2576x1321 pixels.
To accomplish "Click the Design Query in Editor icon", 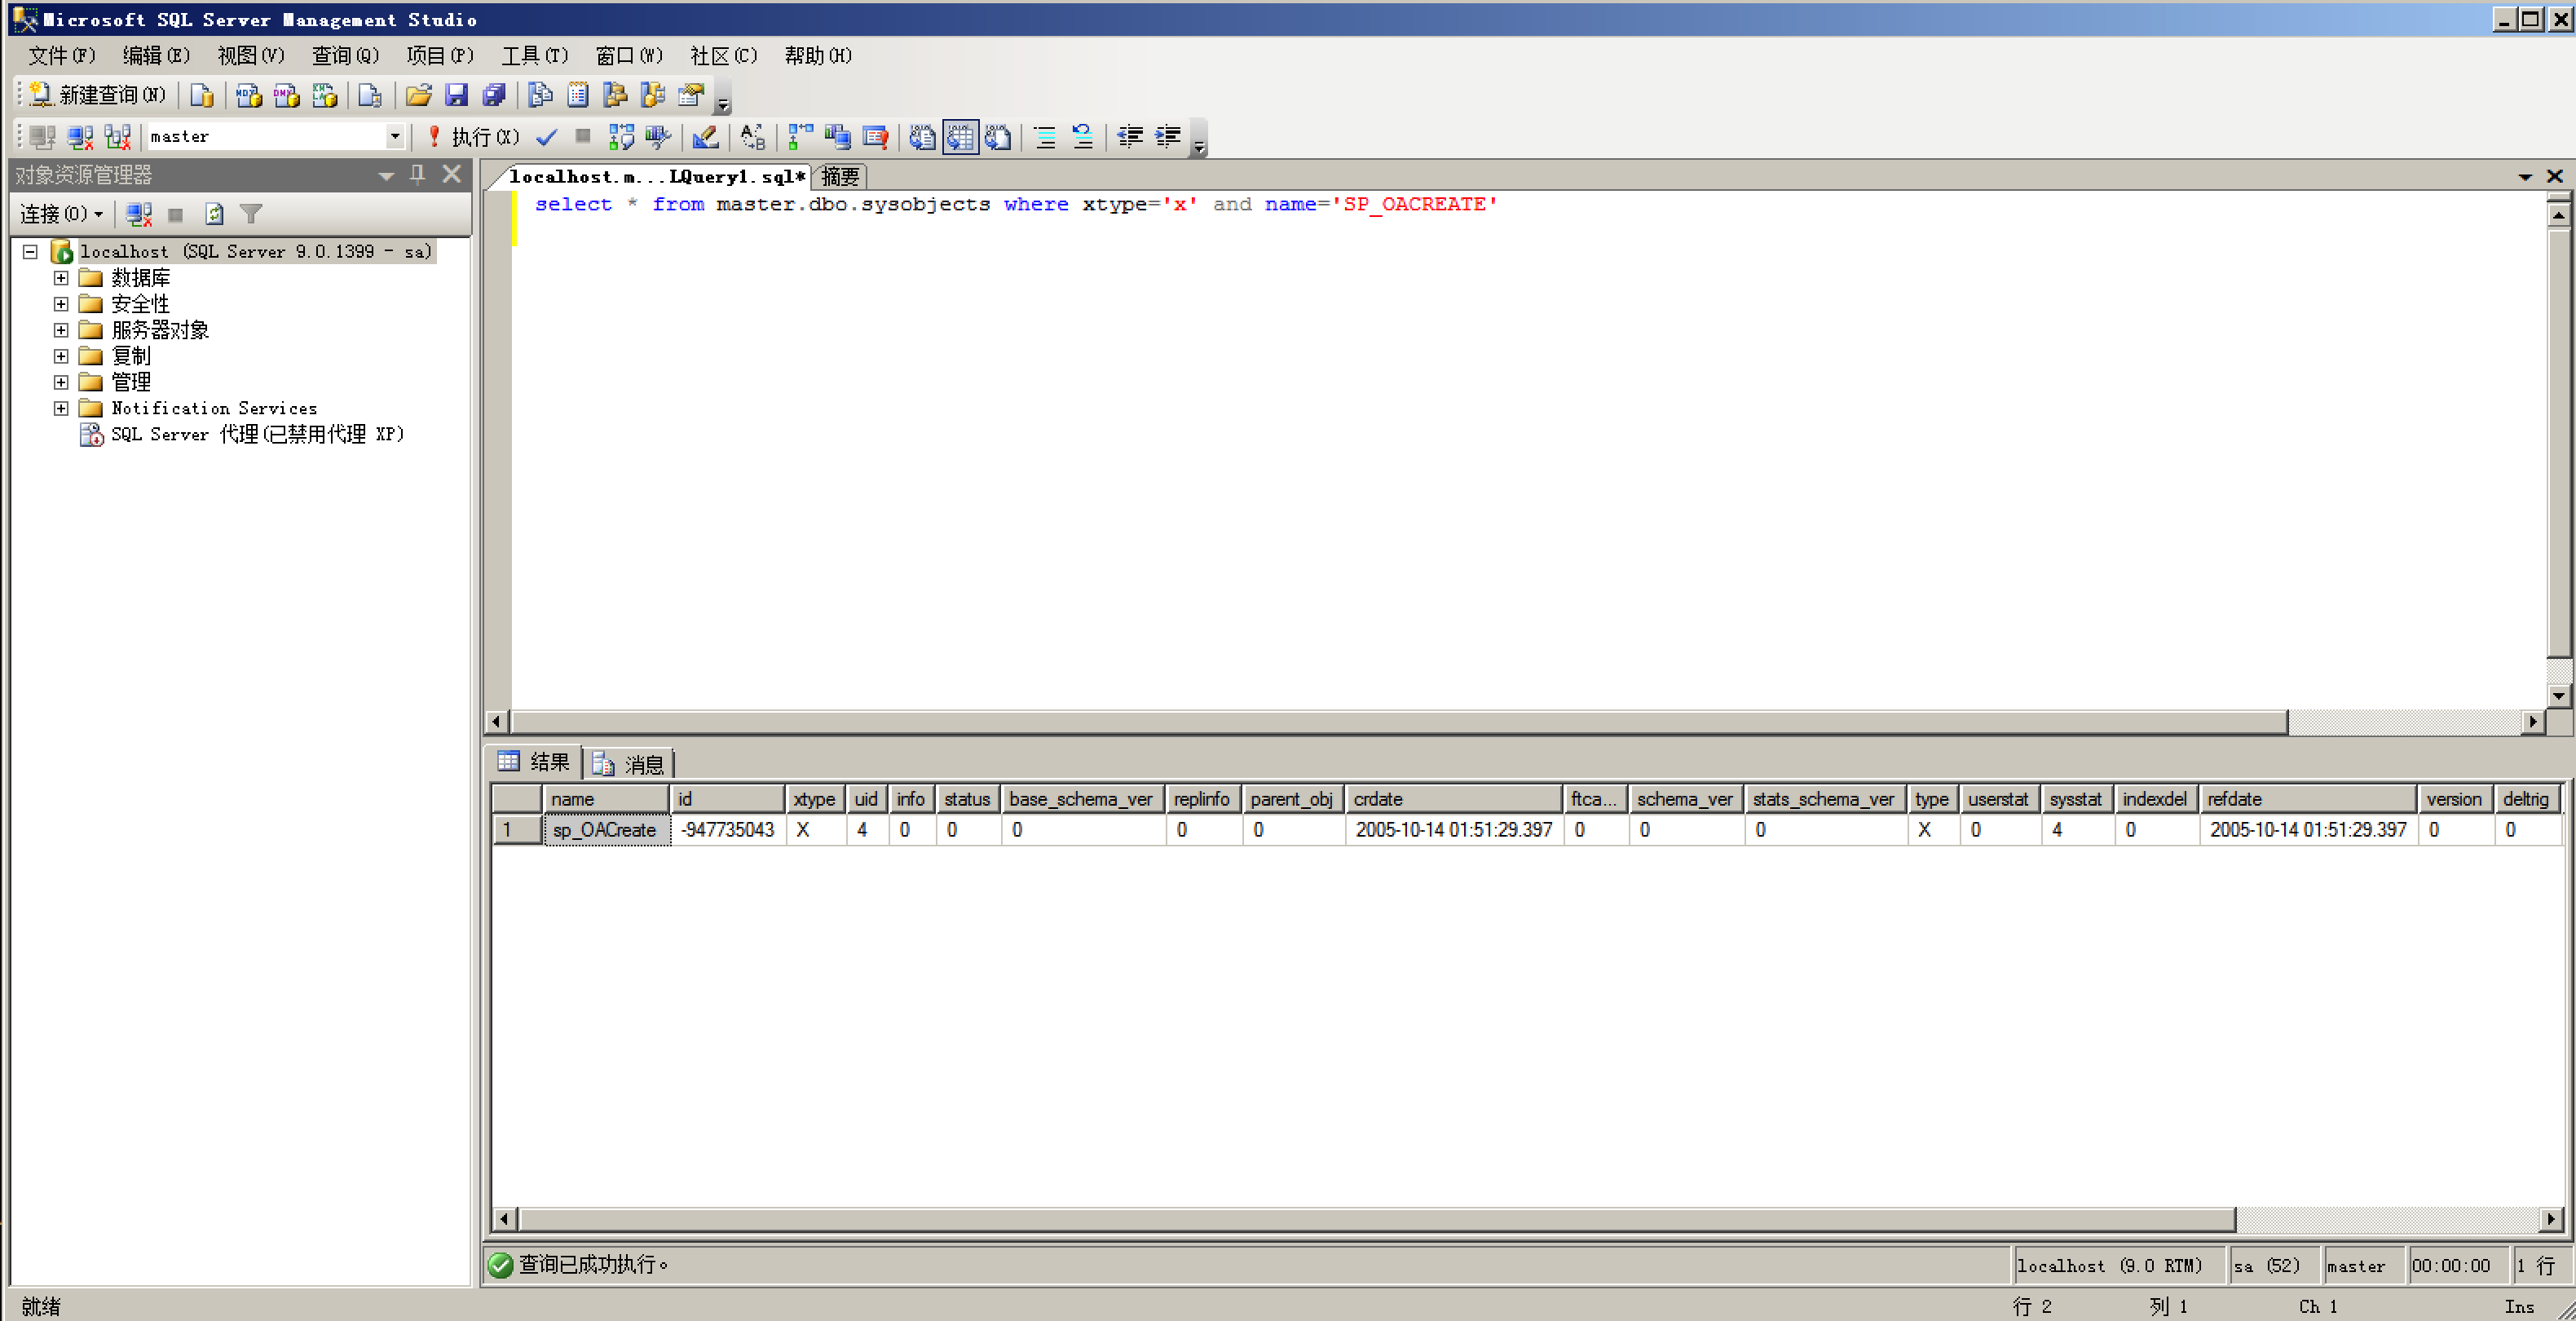I will pyautogui.click(x=705, y=136).
